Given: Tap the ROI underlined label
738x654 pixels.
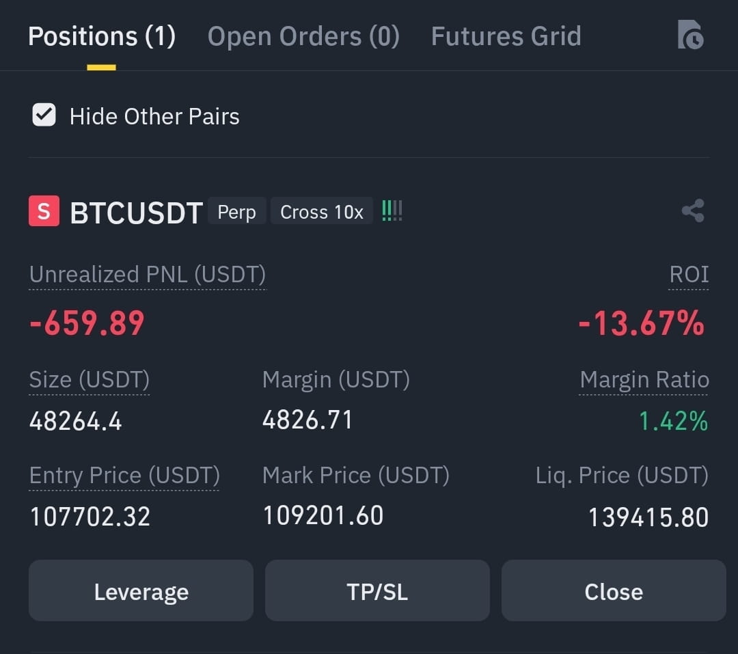Looking at the screenshot, I should tap(689, 275).
